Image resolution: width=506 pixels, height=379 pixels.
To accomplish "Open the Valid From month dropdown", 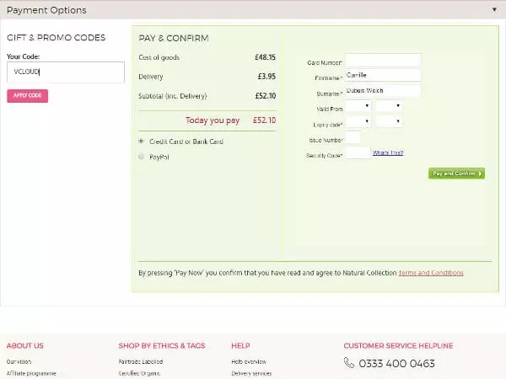I will (x=358, y=106).
